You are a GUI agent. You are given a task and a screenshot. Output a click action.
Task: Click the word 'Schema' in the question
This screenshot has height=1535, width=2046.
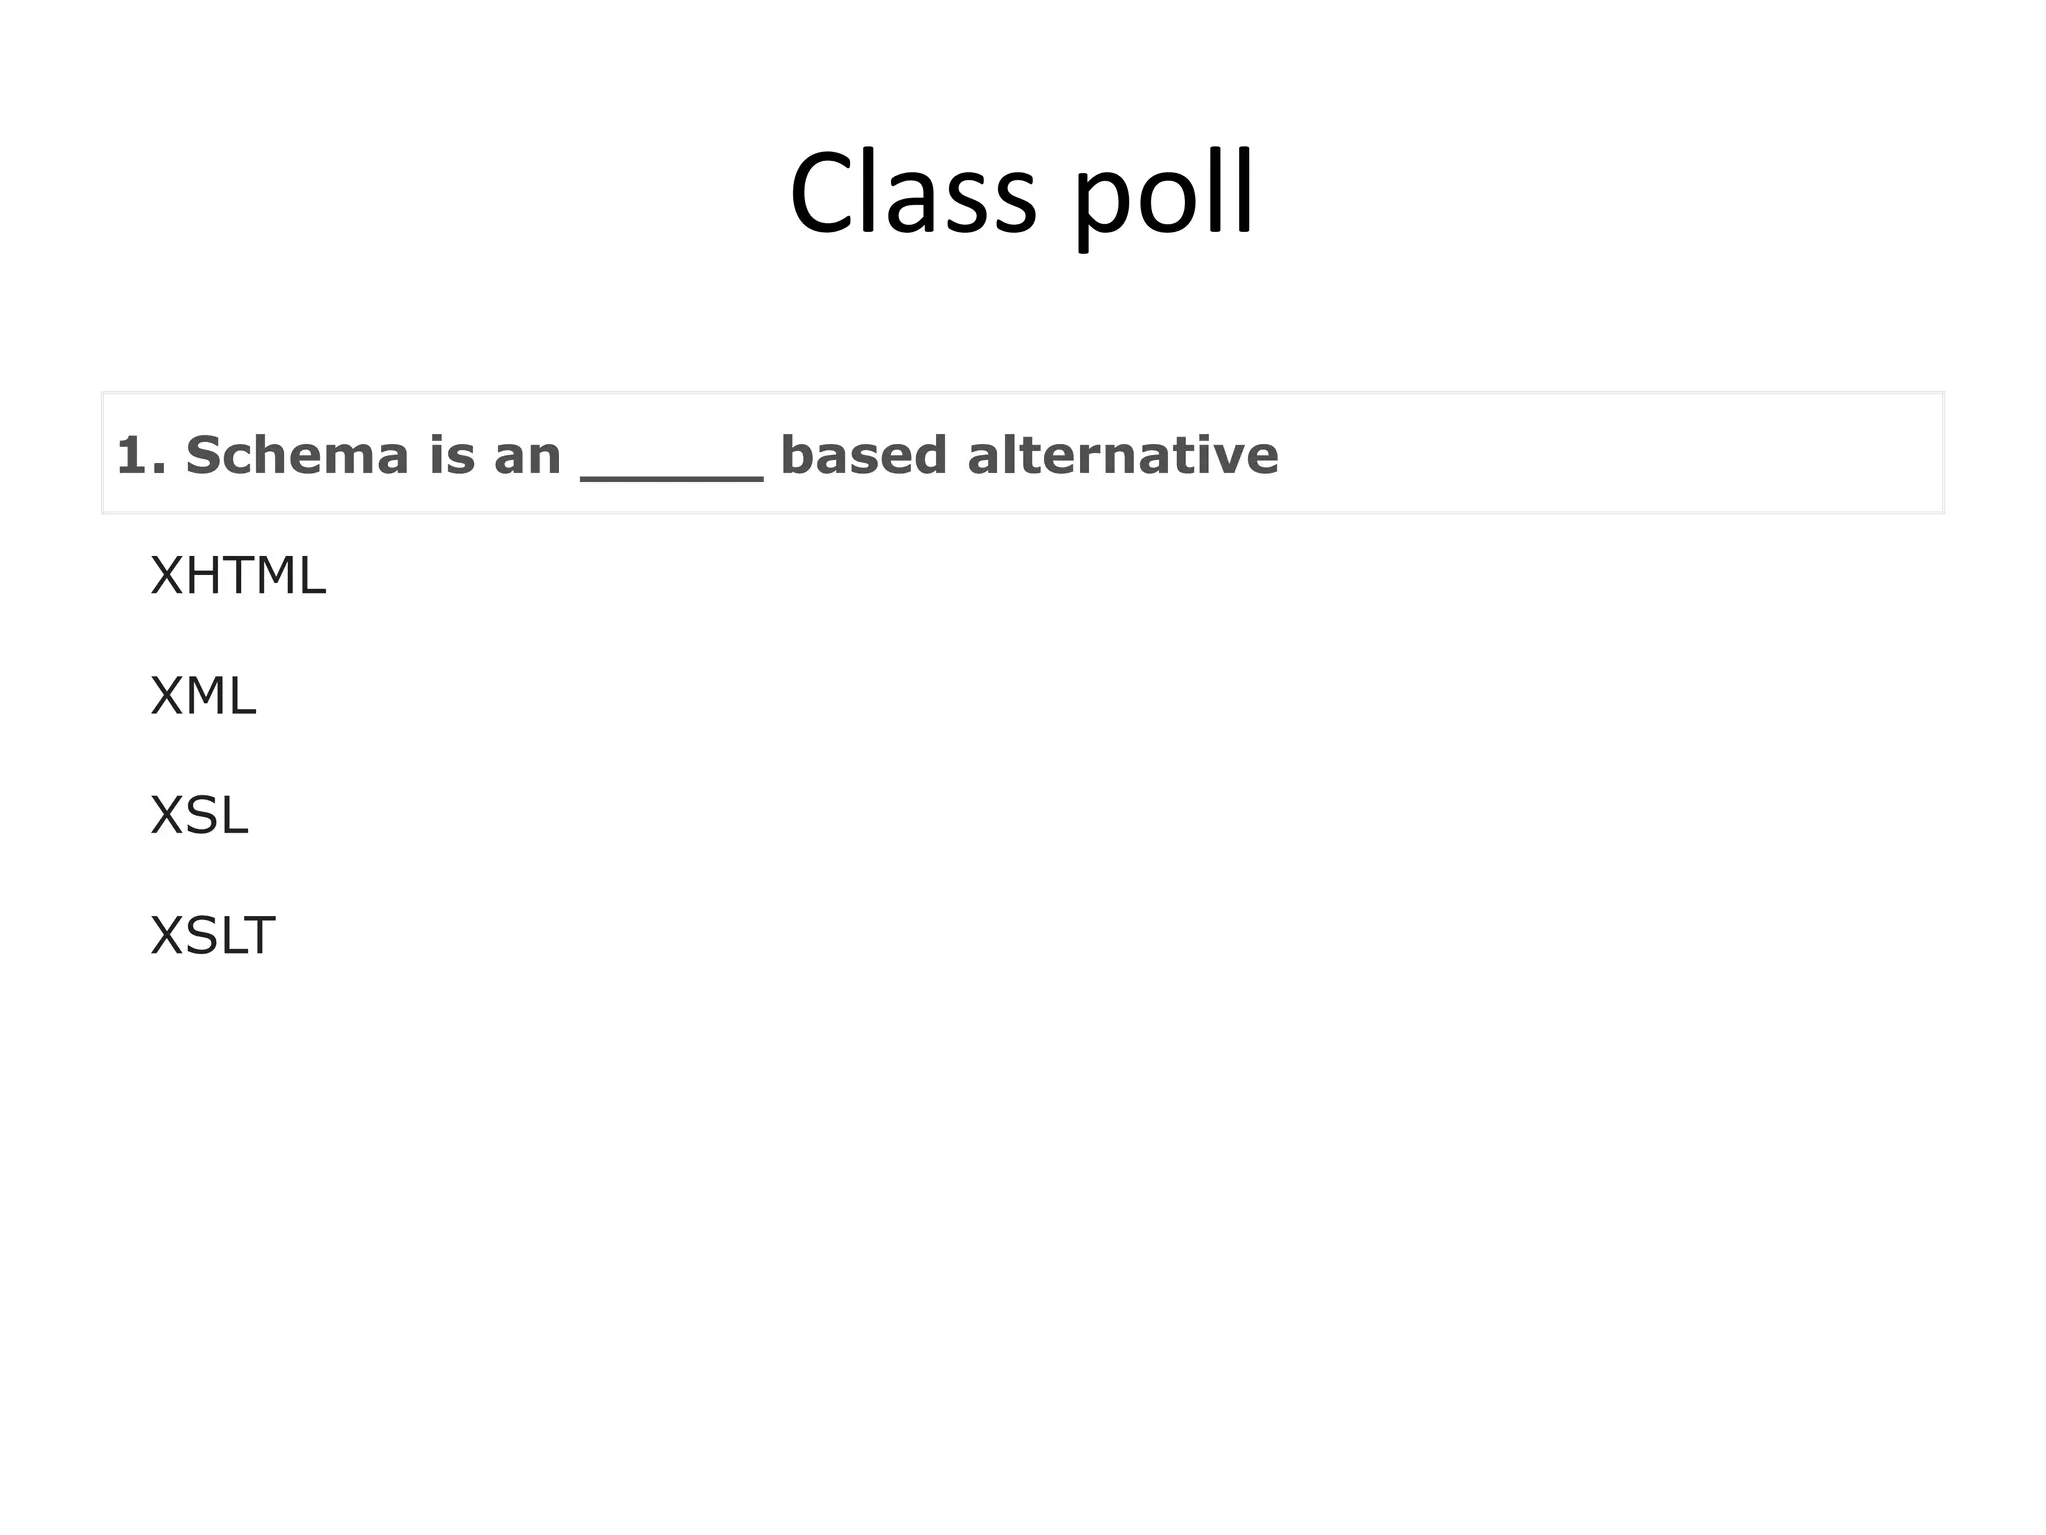(297, 455)
